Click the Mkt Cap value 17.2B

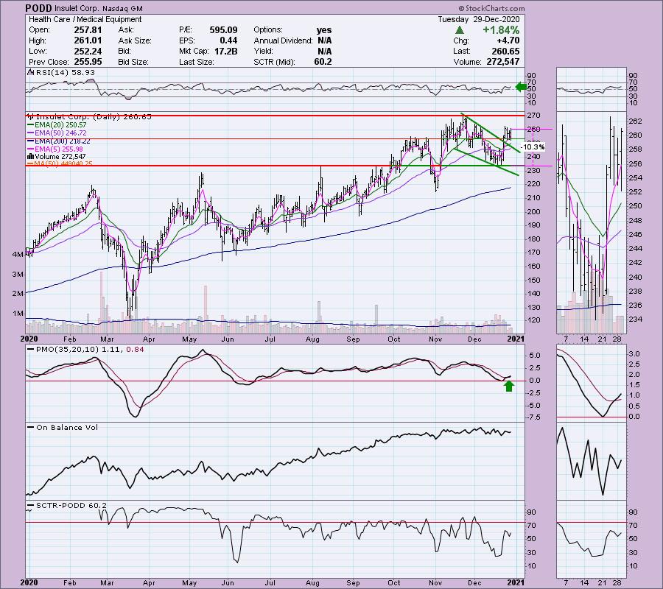225,51
